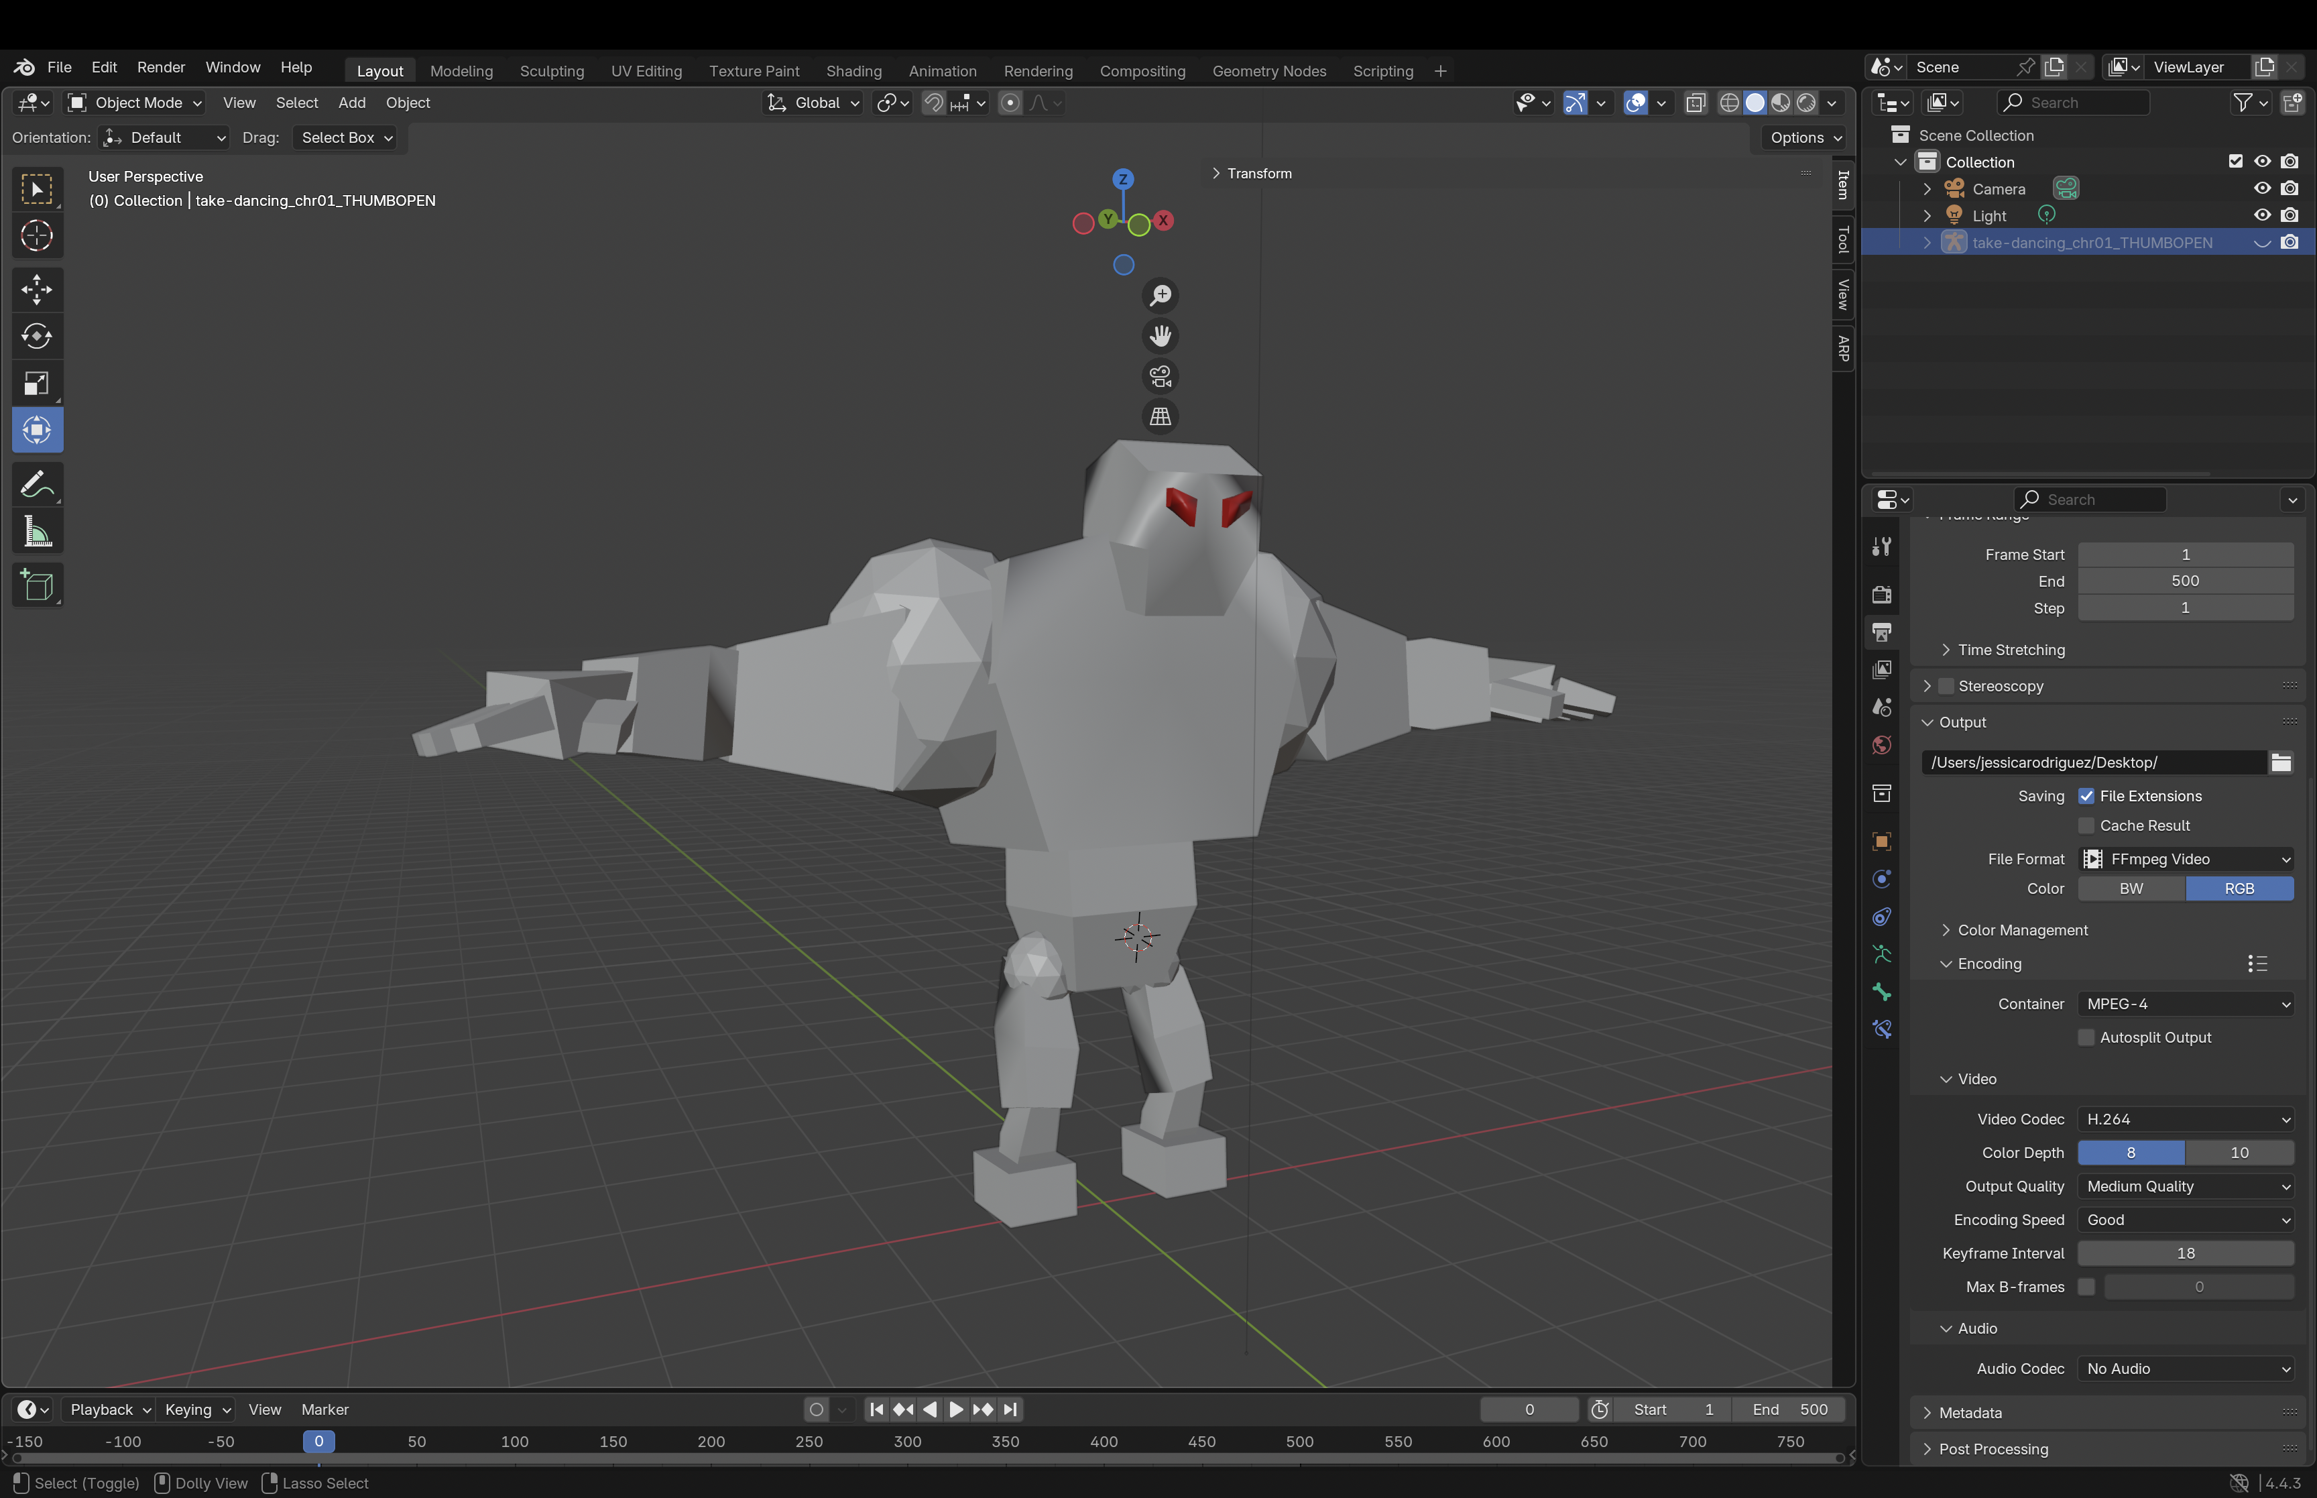Uncheck the File Extensions checkbox
Viewport: 2317px width, 1498px height.
pos(2086,796)
